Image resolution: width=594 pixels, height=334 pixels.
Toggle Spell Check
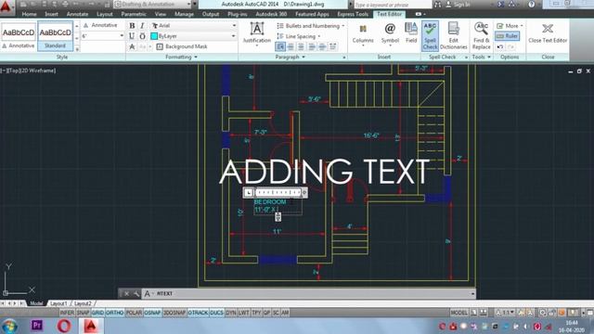(x=430, y=35)
